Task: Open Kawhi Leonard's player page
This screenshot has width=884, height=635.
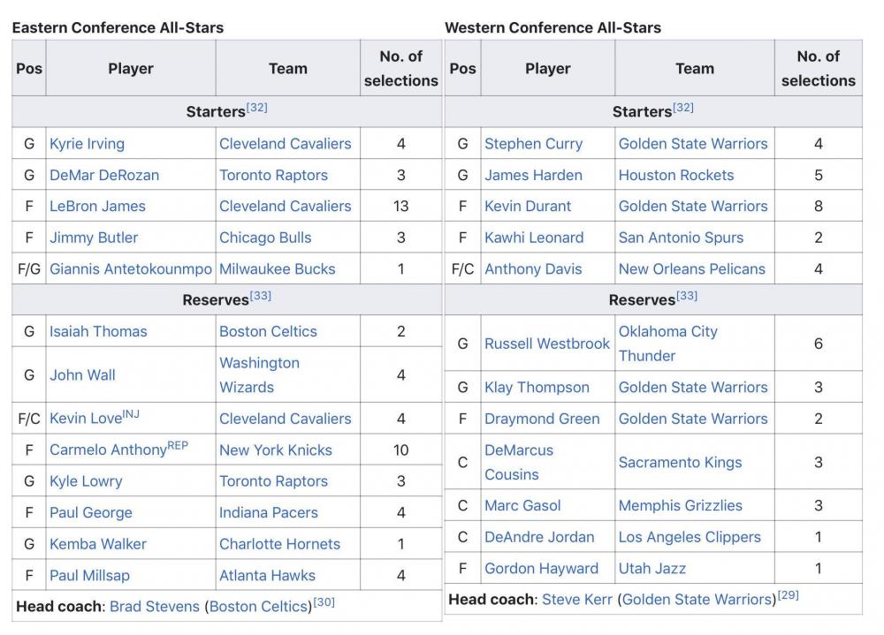Action: click(x=534, y=238)
